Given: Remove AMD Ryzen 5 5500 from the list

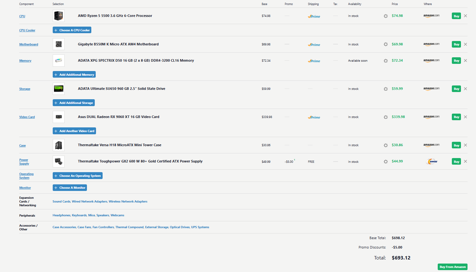Looking at the screenshot, I should [465, 16].
